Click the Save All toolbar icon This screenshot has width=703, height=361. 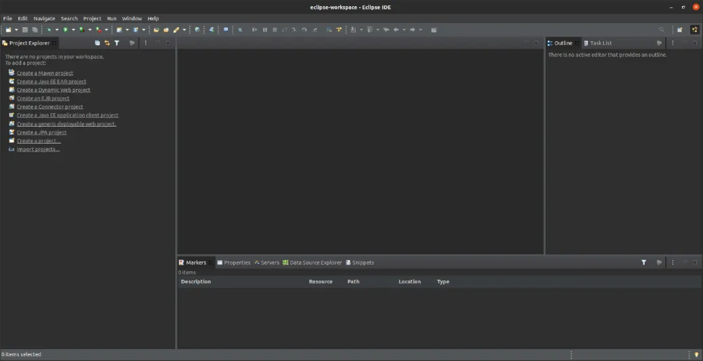35,30
